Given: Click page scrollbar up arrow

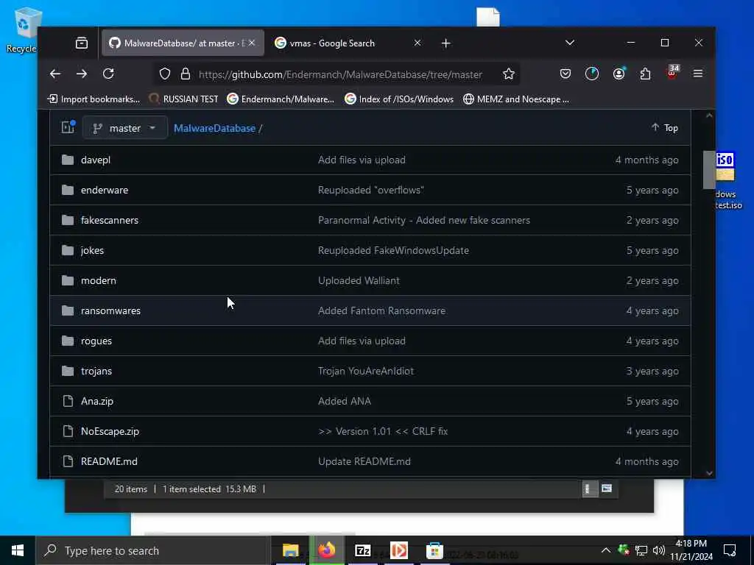Looking at the screenshot, I should point(709,116).
